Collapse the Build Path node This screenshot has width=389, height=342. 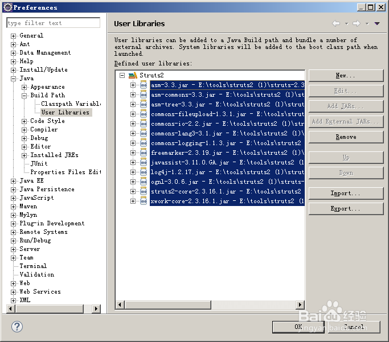(24, 96)
